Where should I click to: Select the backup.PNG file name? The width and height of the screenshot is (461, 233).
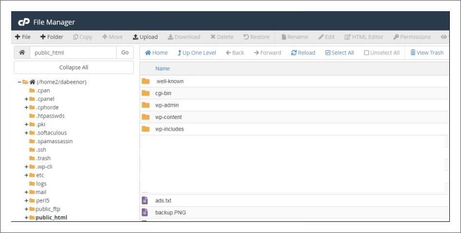tap(170, 213)
